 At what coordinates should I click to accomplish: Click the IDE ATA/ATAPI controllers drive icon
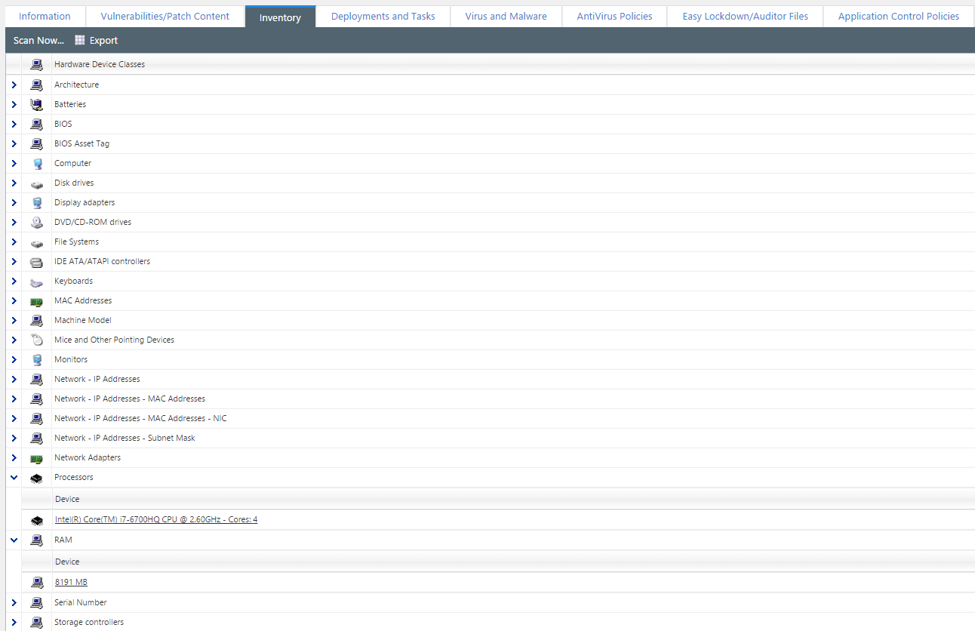36,261
